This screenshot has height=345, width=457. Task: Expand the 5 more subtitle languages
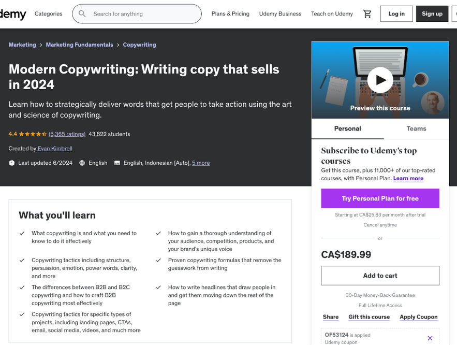point(201,163)
